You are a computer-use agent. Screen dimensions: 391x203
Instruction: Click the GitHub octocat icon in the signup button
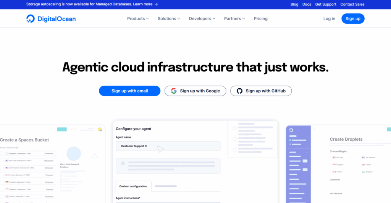(240, 91)
